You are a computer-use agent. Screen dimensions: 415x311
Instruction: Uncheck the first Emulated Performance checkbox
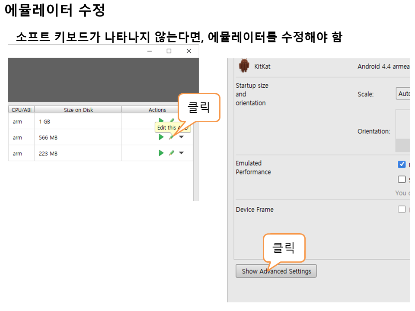coord(402,164)
